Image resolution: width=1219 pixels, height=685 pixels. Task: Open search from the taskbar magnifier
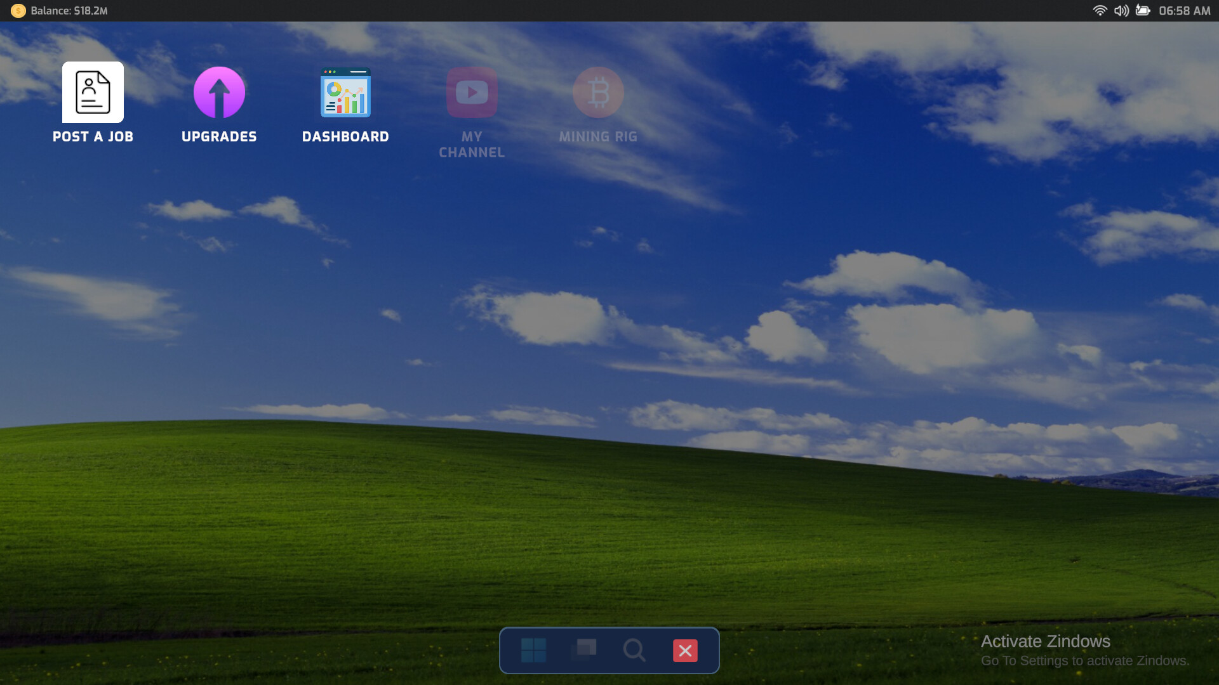click(635, 650)
